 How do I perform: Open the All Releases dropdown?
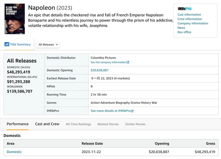48,44
